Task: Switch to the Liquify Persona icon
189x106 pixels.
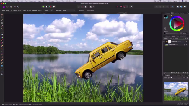Action: [7, 7]
